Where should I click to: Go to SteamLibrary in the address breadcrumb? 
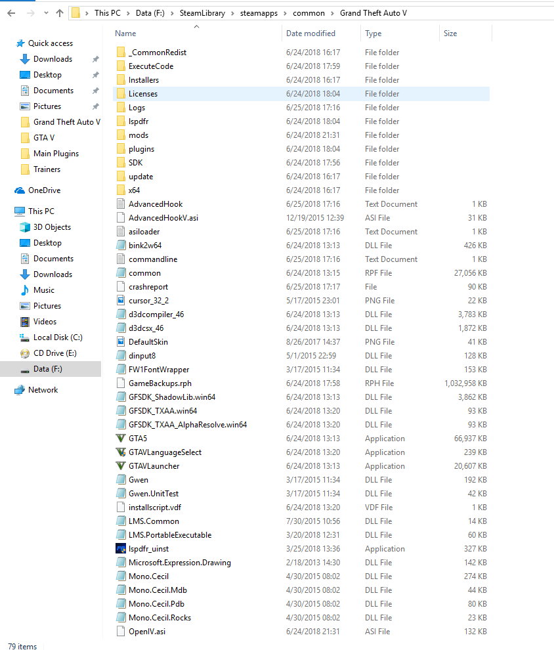pyautogui.click(x=202, y=13)
